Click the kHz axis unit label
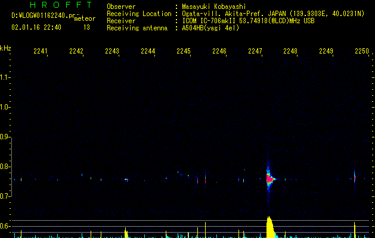This screenshot has width=375, height=238. (x=5, y=48)
